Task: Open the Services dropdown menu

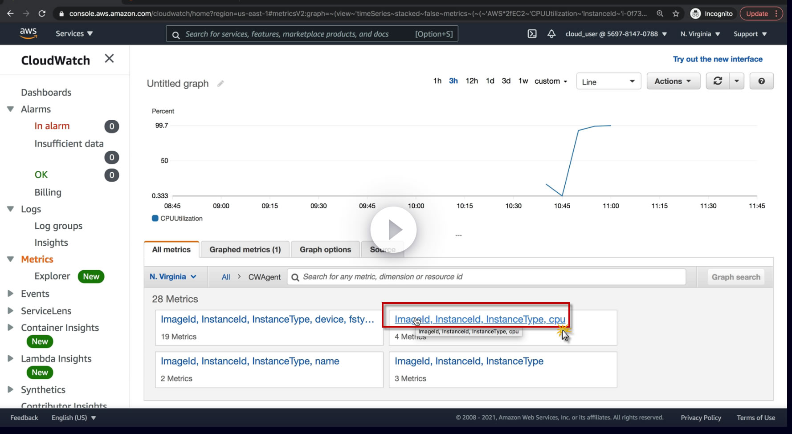Action: pos(74,33)
